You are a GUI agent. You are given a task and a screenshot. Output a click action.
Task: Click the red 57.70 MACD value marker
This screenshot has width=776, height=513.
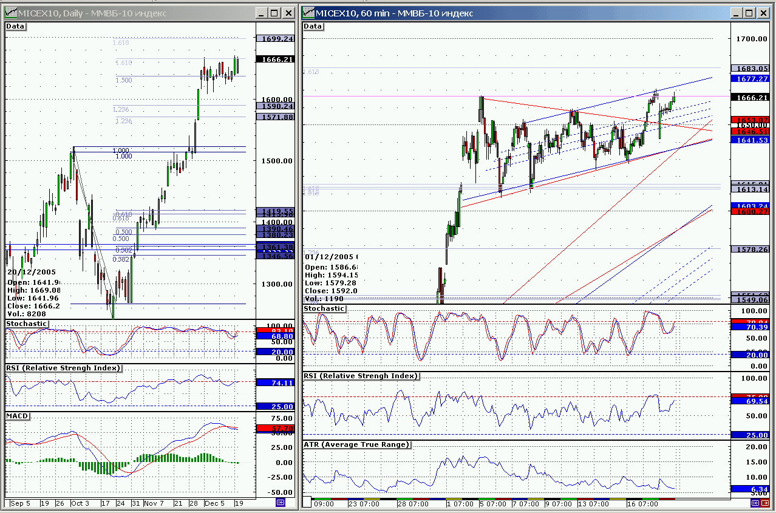(x=276, y=429)
